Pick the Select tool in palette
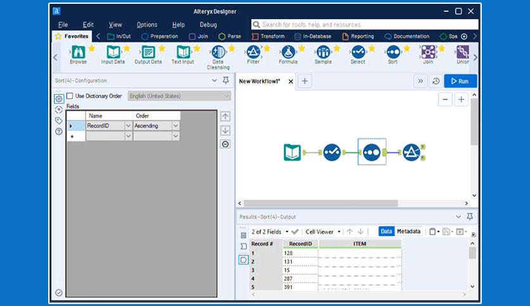Viewport: 530px width, 306px height. coord(358,52)
